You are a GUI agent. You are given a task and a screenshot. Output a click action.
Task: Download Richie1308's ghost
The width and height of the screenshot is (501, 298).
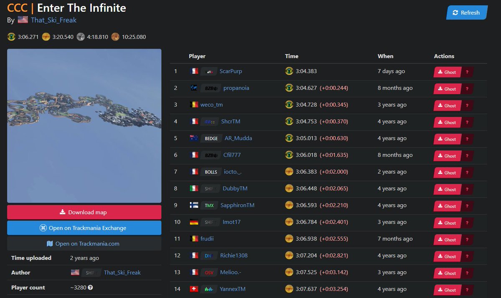click(x=447, y=256)
